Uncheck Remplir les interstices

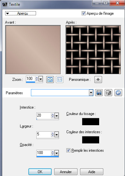(x=68, y=150)
